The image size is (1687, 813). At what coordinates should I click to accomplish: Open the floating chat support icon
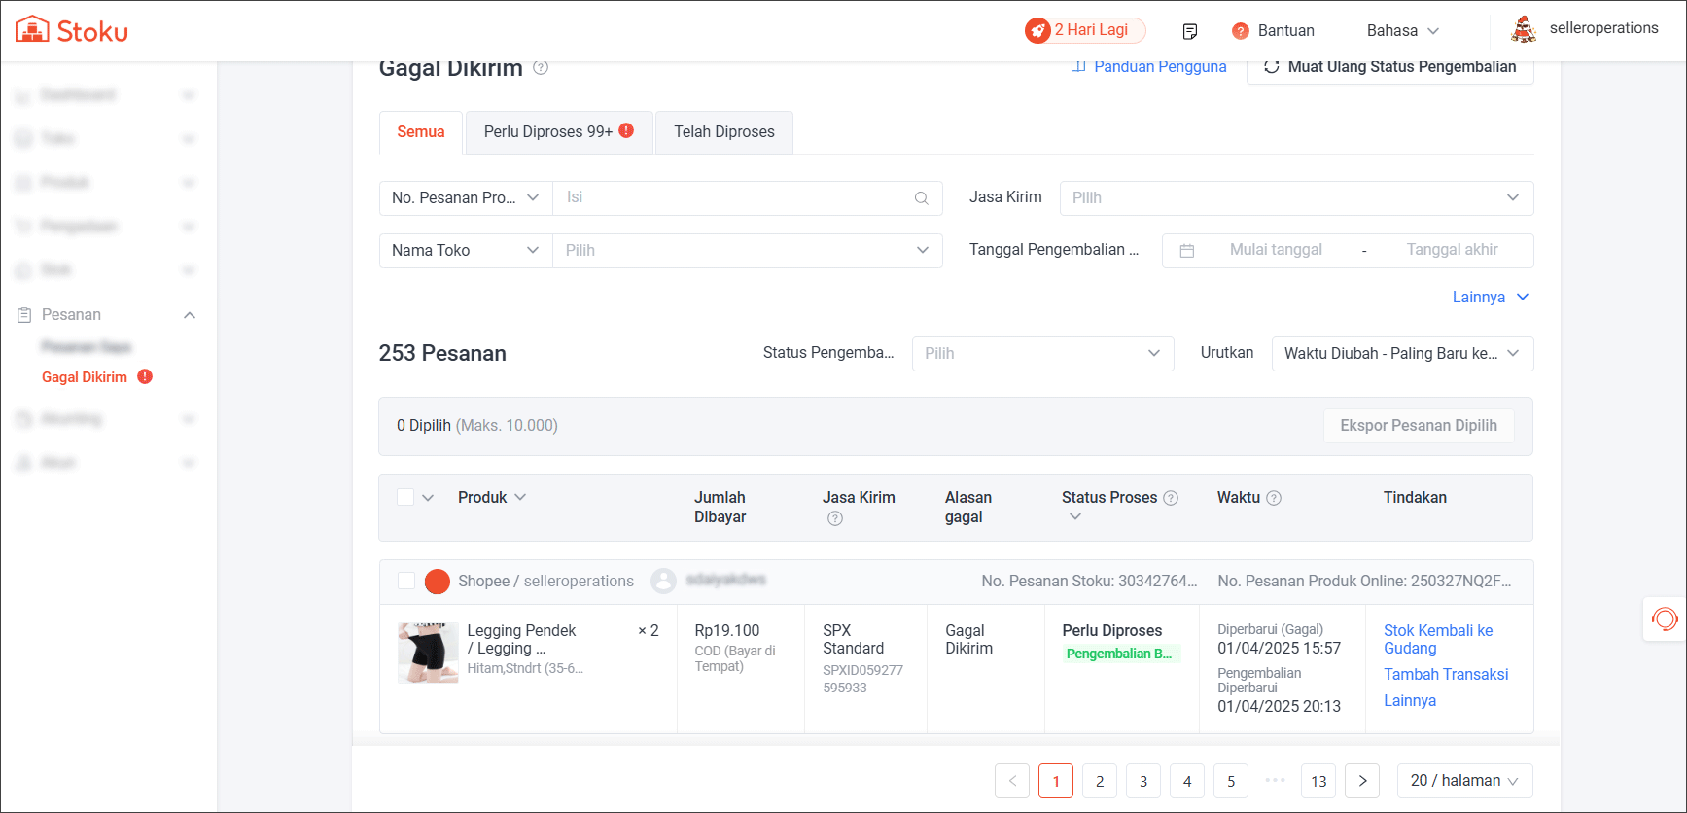click(x=1664, y=619)
